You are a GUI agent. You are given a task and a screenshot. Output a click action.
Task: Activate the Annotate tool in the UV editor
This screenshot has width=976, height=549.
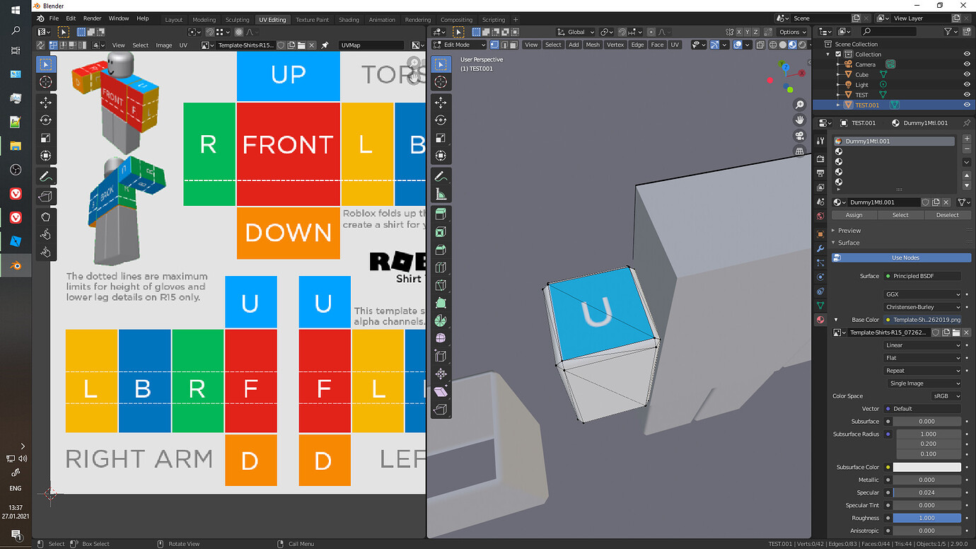[46, 175]
